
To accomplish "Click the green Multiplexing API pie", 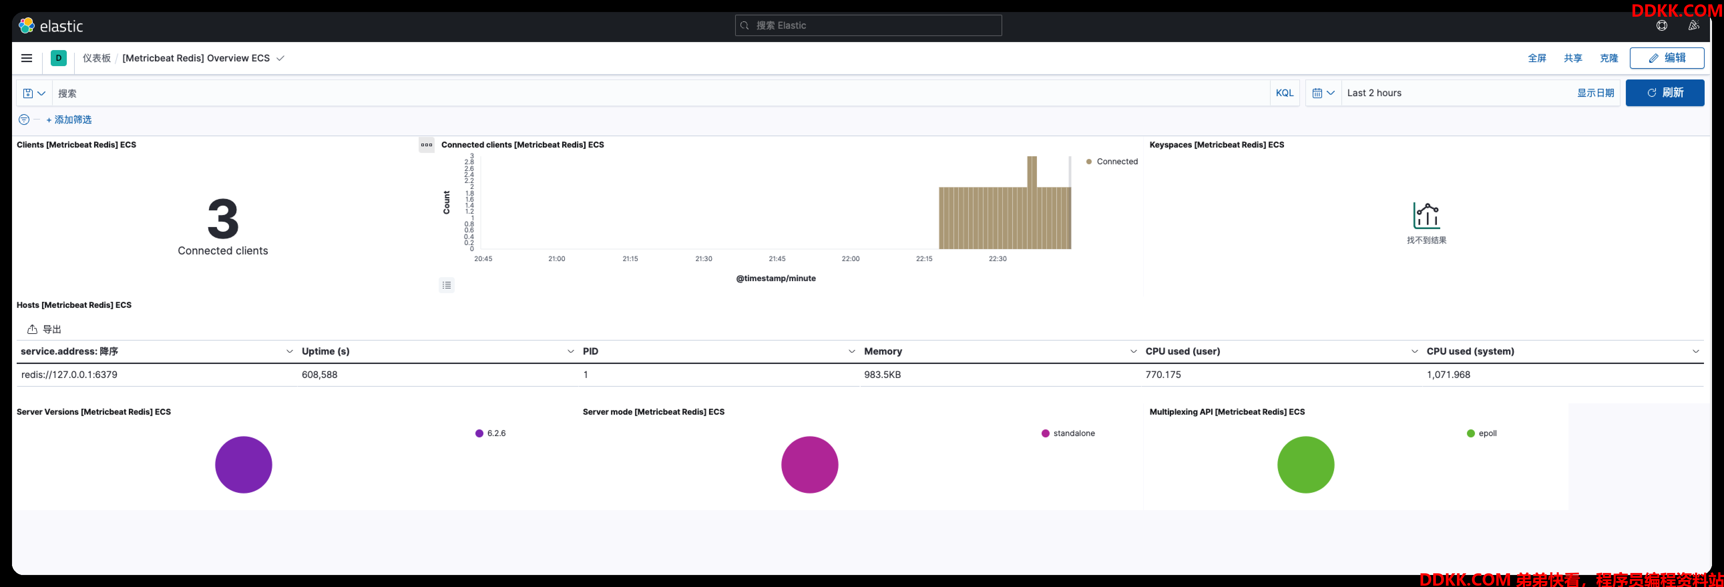I will coord(1305,464).
